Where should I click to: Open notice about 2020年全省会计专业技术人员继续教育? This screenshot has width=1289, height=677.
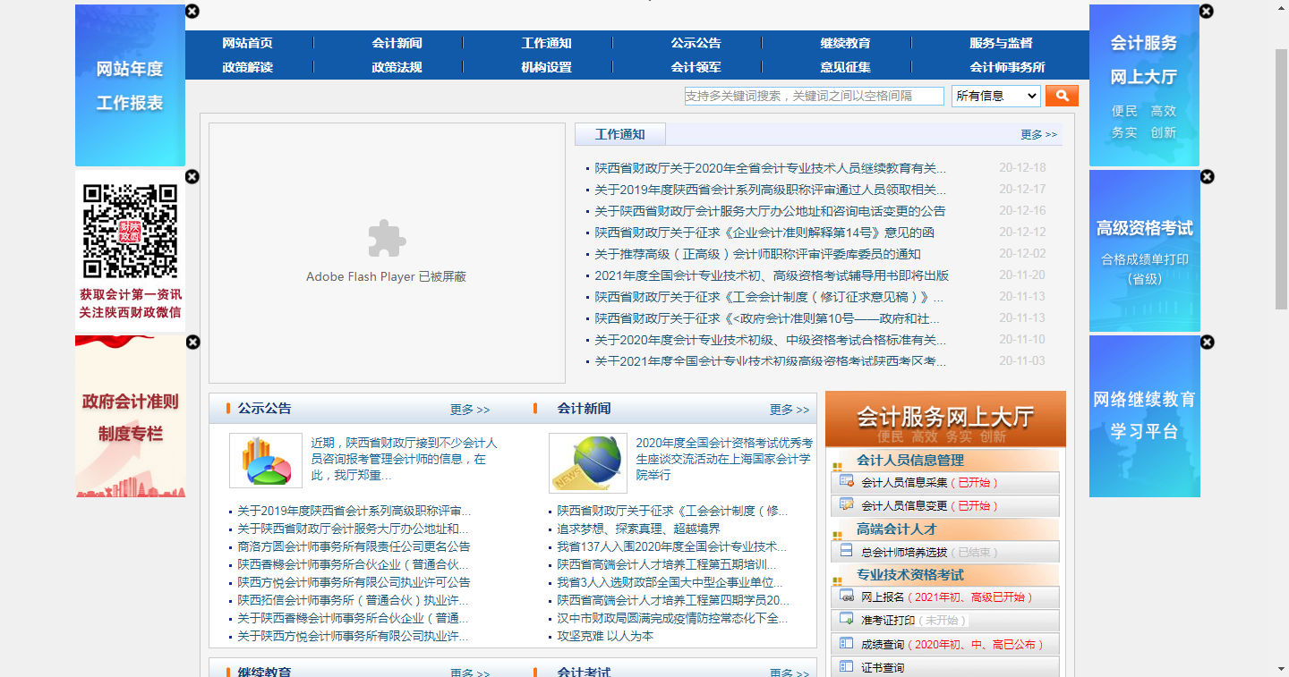coord(770,168)
